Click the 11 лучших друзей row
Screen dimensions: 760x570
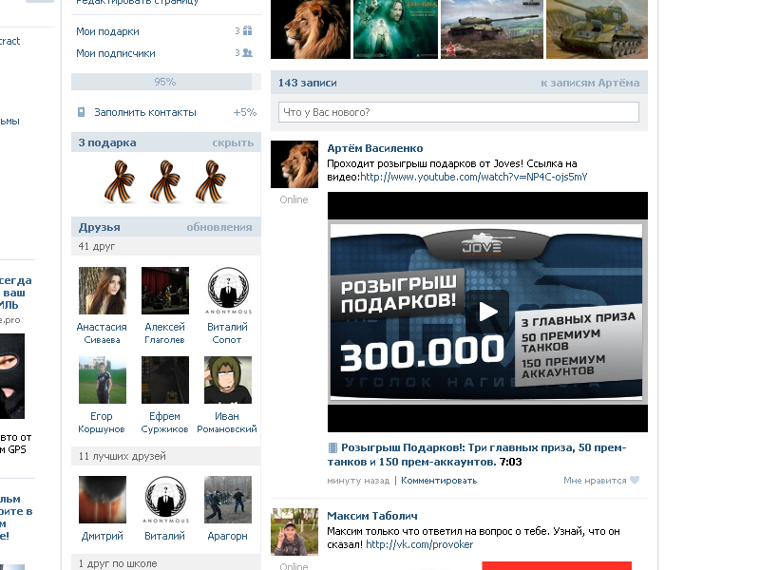coord(165,456)
